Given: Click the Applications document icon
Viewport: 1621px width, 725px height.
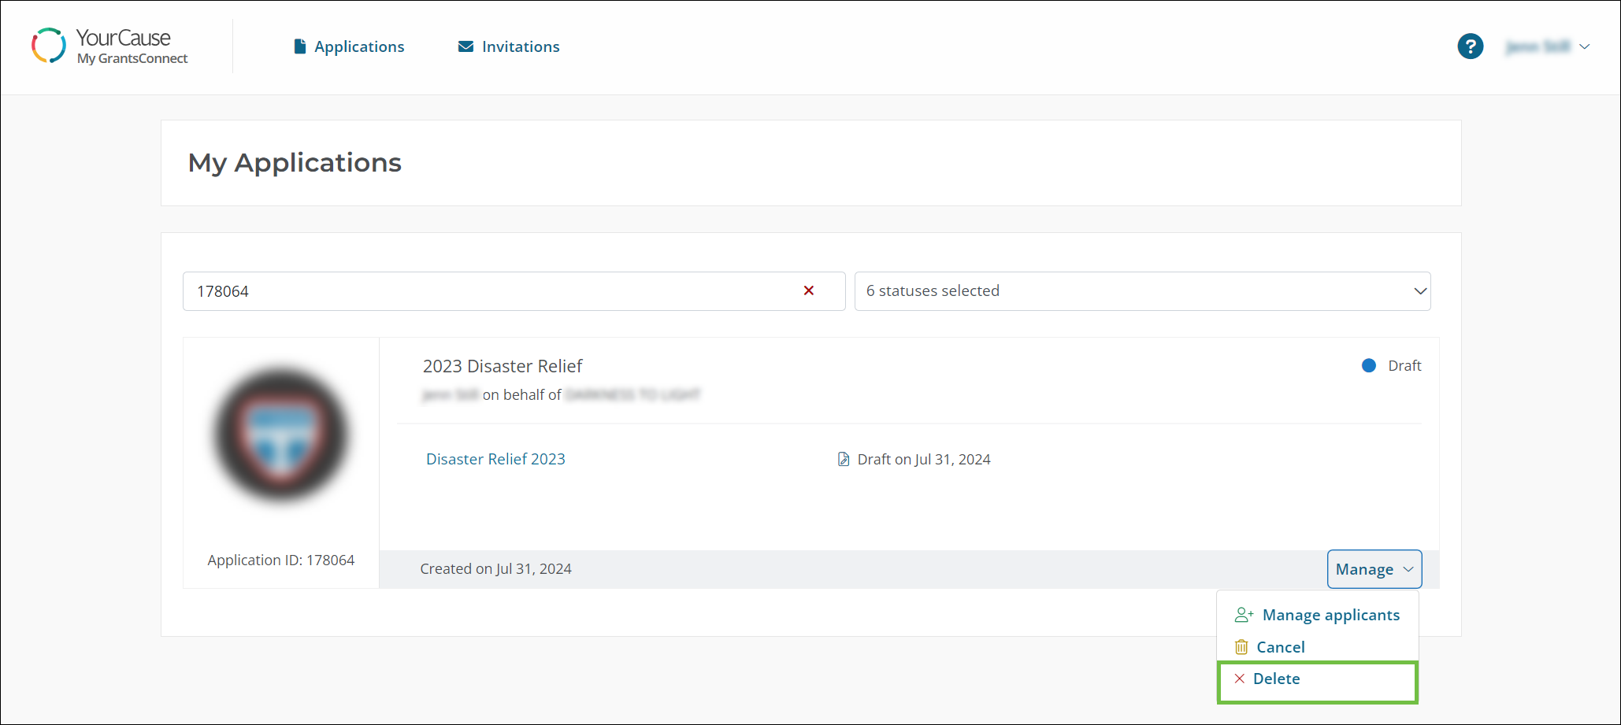Looking at the screenshot, I should point(299,46).
